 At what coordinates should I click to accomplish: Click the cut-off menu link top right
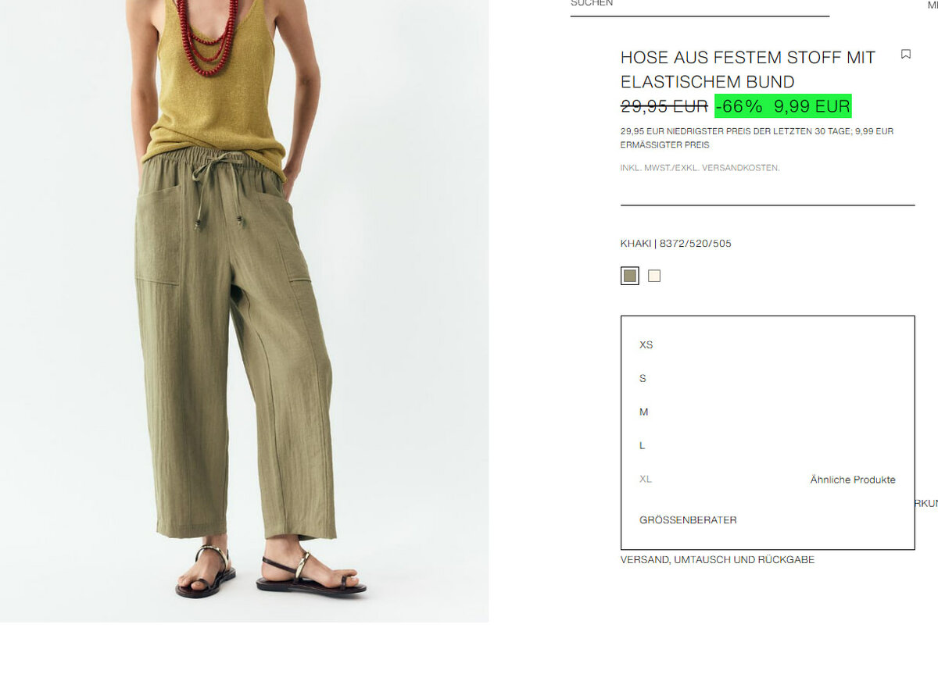pyautogui.click(x=933, y=5)
